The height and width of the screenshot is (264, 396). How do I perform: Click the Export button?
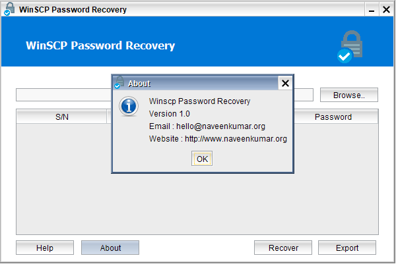click(347, 248)
